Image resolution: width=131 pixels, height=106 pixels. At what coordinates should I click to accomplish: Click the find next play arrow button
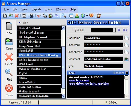119,30
